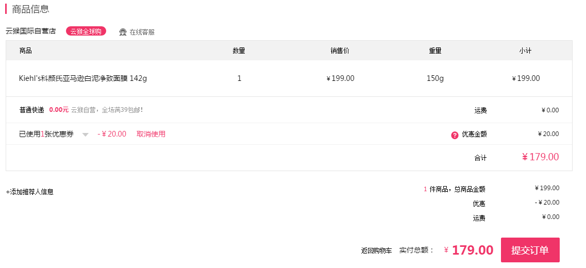Click the 商品 column header
This screenshot has height=268, width=586.
tap(25, 51)
